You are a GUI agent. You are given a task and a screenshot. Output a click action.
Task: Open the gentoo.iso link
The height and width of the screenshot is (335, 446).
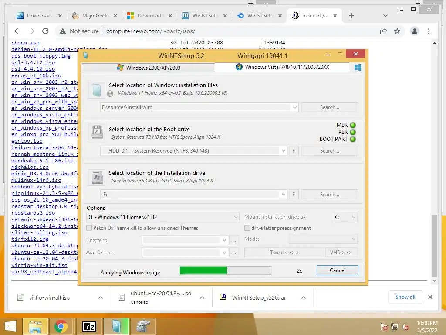[27, 141]
